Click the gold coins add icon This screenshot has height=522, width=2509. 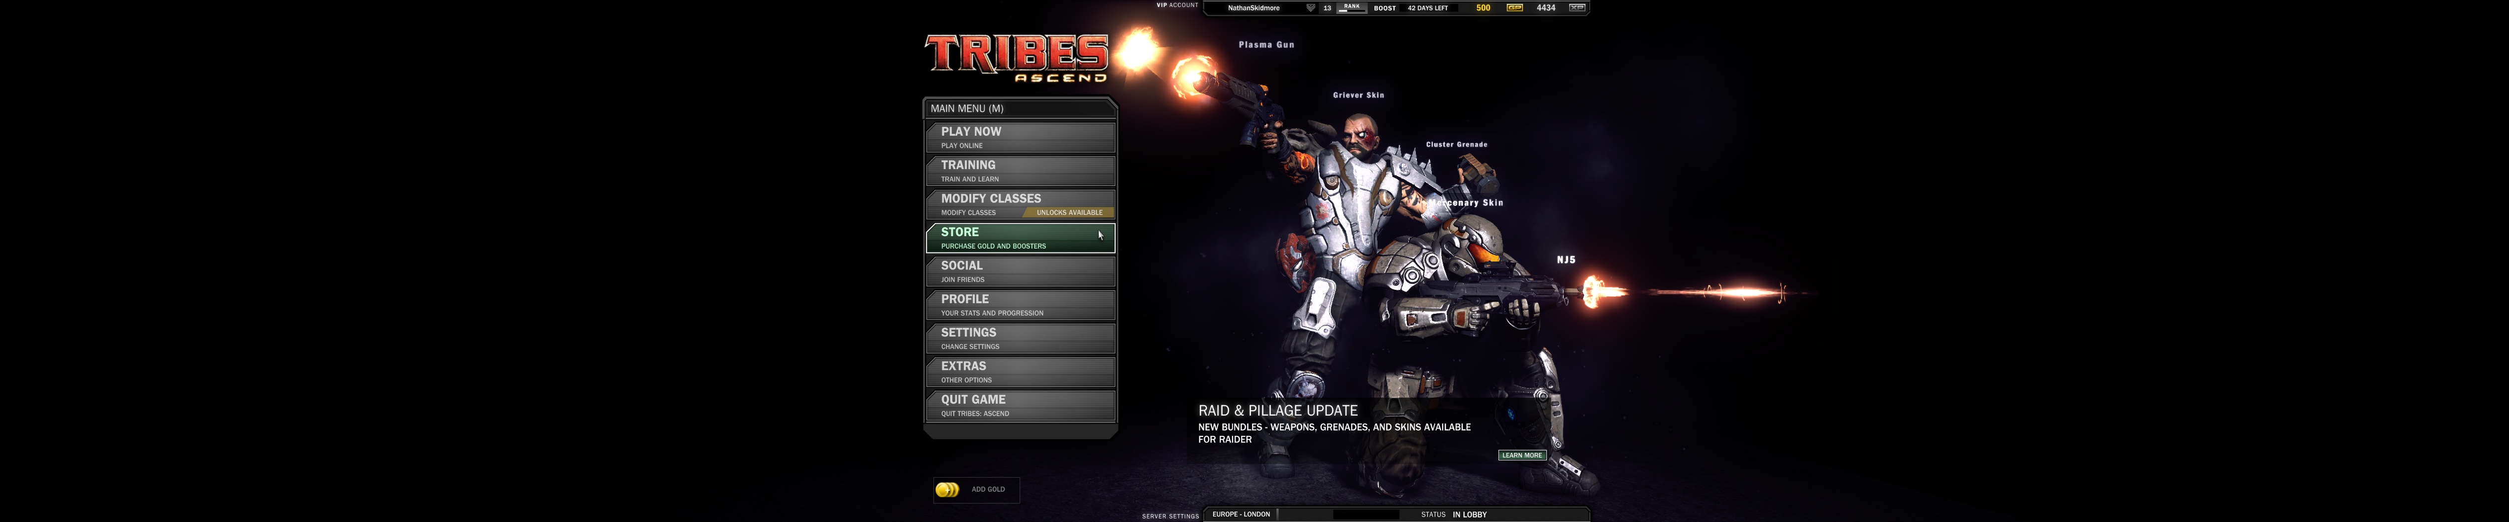point(947,490)
